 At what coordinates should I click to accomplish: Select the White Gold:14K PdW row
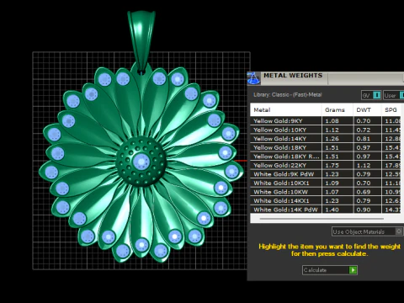tap(326, 210)
